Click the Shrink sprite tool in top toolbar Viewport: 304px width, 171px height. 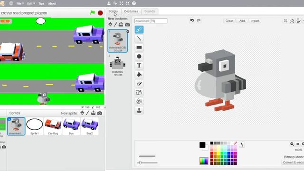[x=128, y=3]
